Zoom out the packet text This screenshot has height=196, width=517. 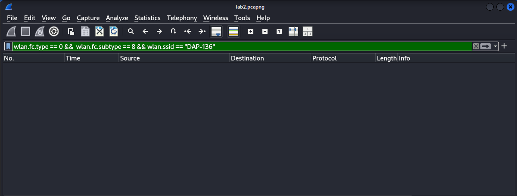click(265, 31)
